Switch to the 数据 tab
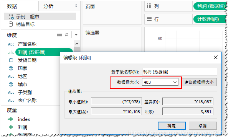 point(12,6)
